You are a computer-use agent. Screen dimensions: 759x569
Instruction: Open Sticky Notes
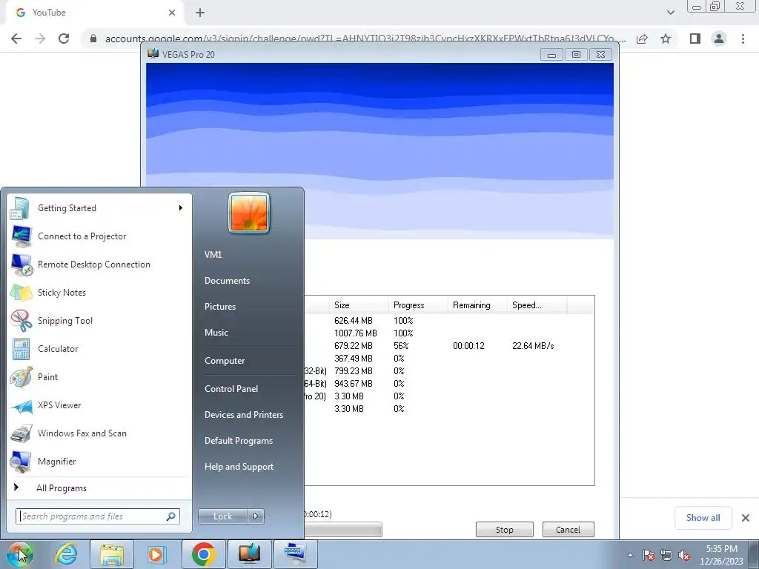[99, 292]
